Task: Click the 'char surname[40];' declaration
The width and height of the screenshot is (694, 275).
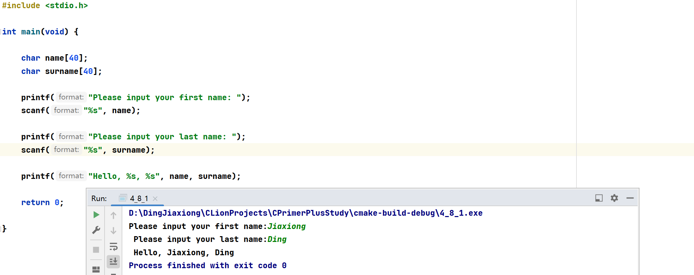Action: 62,71
